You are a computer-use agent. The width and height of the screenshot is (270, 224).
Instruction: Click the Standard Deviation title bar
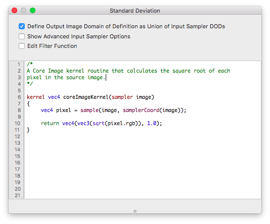[x=135, y=11]
